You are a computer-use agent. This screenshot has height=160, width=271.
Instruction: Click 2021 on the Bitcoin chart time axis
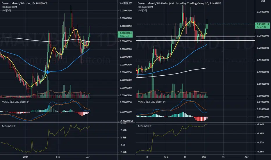pos(26,157)
